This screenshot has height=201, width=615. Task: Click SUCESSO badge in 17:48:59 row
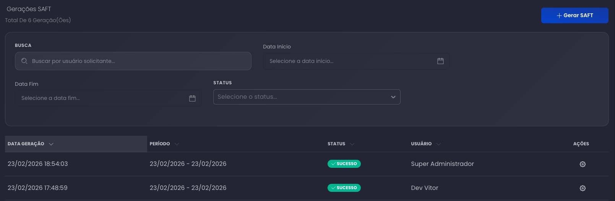tap(344, 188)
